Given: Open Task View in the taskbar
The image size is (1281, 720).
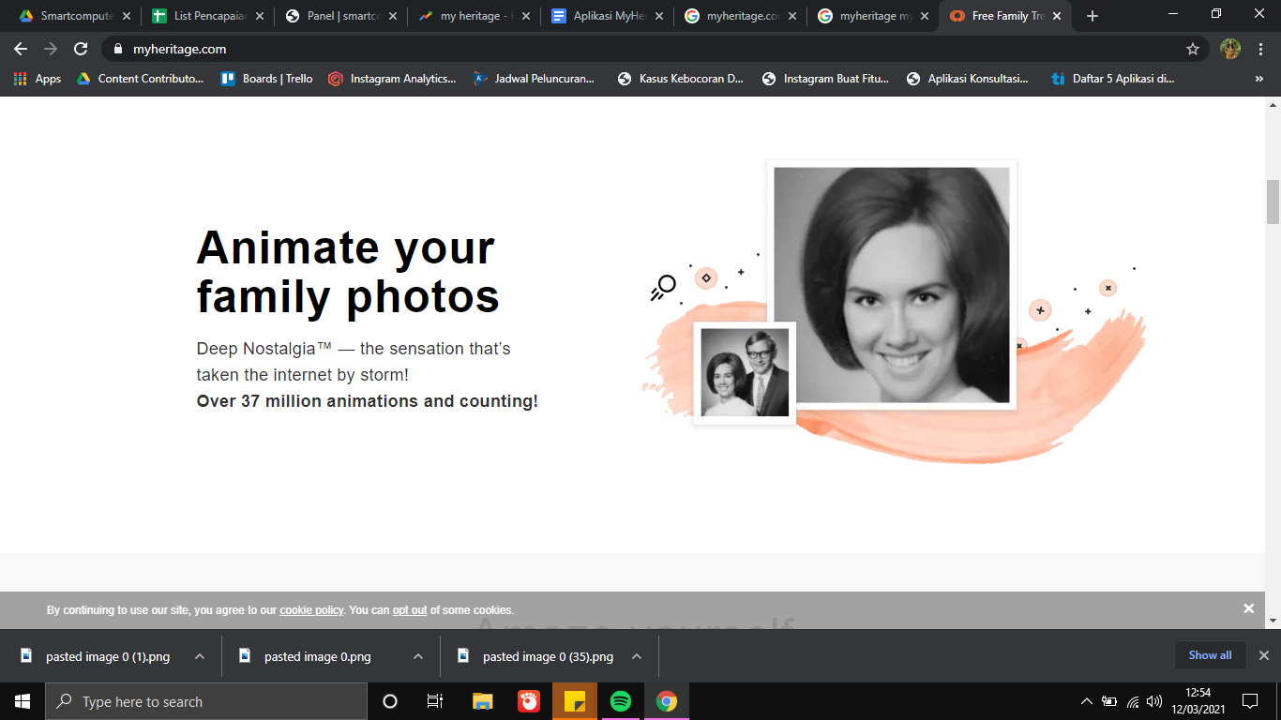Looking at the screenshot, I should [x=435, y=701].
